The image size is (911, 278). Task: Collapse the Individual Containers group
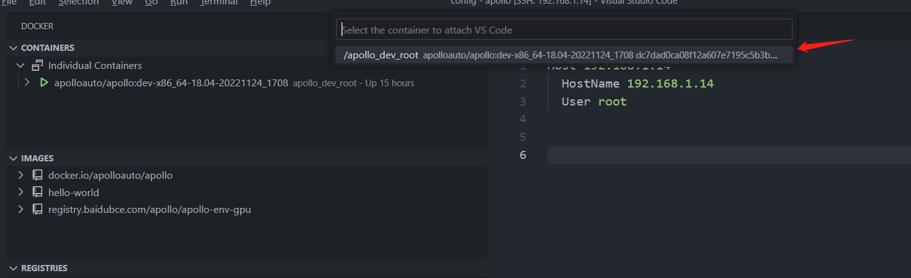(20, 65)
